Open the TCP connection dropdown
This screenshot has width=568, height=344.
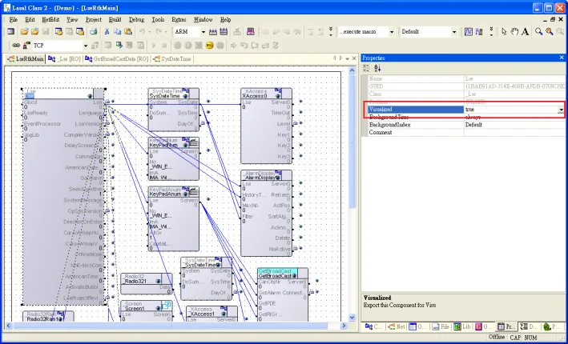[x=86, y=46]
